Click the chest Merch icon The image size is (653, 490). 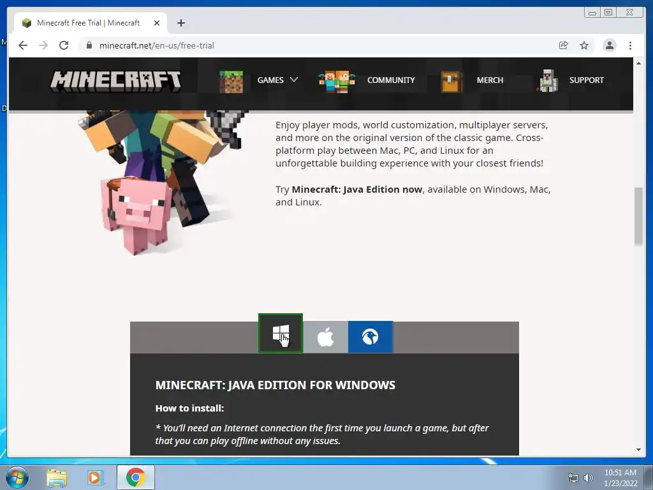pyautogui.click(x=452, y=82)
